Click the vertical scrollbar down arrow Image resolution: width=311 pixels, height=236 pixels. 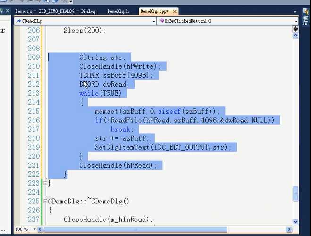pyautogui.click(x=295, y=221)
